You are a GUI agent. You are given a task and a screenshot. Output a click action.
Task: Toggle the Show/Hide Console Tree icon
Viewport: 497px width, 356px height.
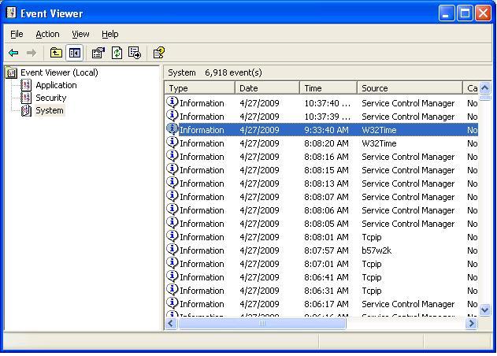point(75,53)
